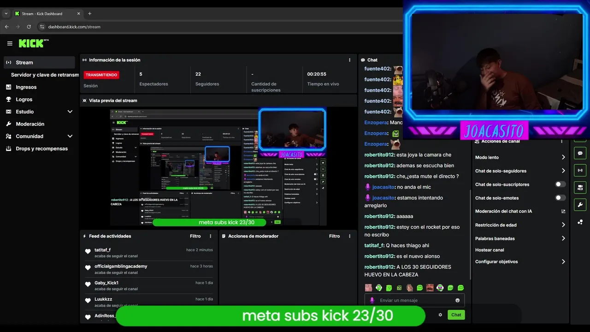
Task: Click the camera/stream icon in the right rail
Action: [580, 187]
